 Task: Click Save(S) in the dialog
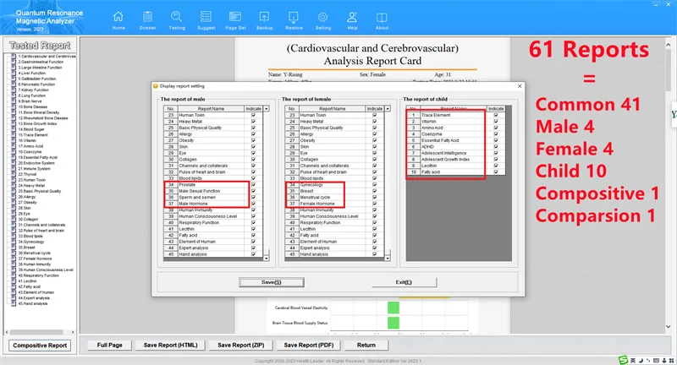[x=271, y=282]
